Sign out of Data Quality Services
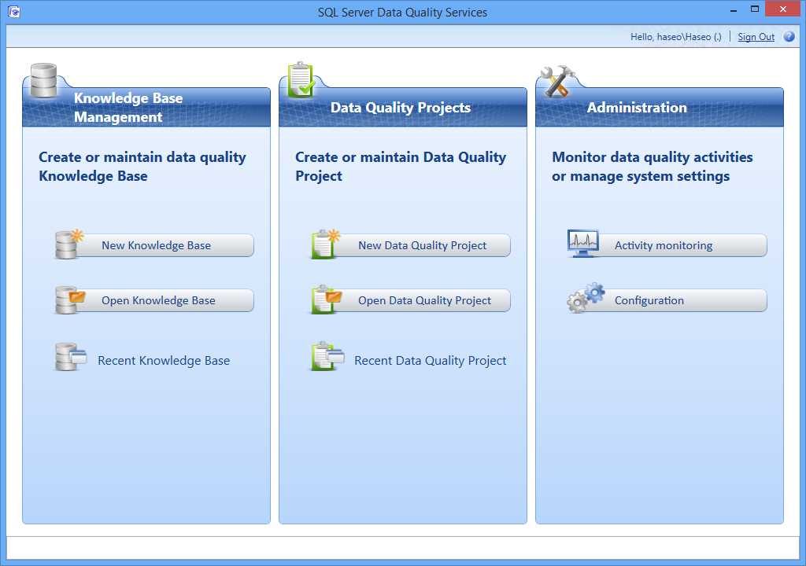The image size is (806, 566). pyautogui.click(x=756, y=37)
